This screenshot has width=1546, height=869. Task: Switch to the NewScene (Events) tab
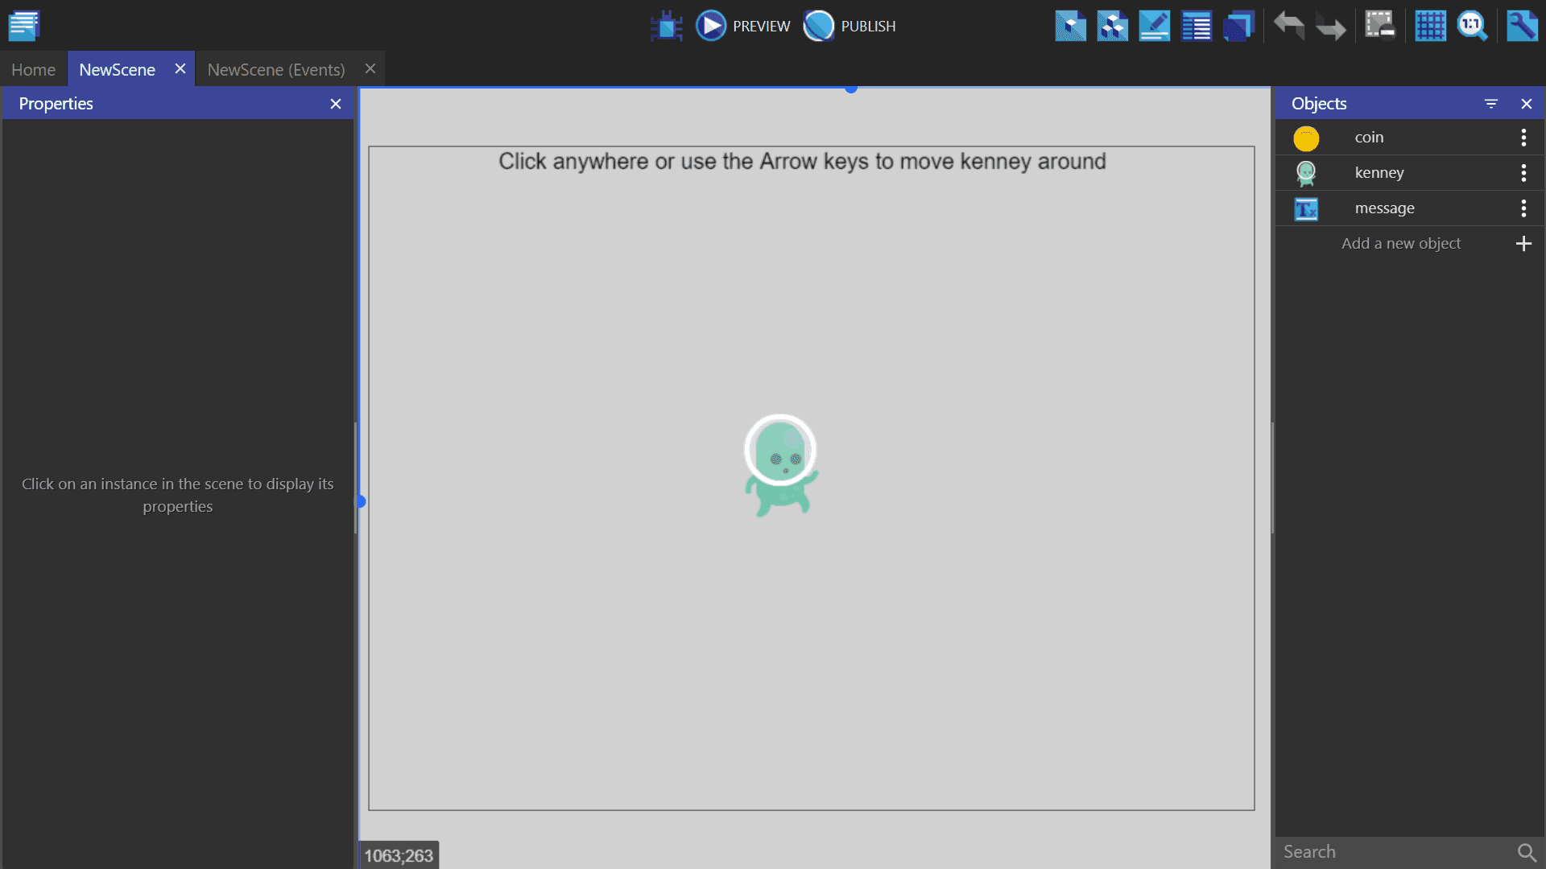tap(275, 70)
